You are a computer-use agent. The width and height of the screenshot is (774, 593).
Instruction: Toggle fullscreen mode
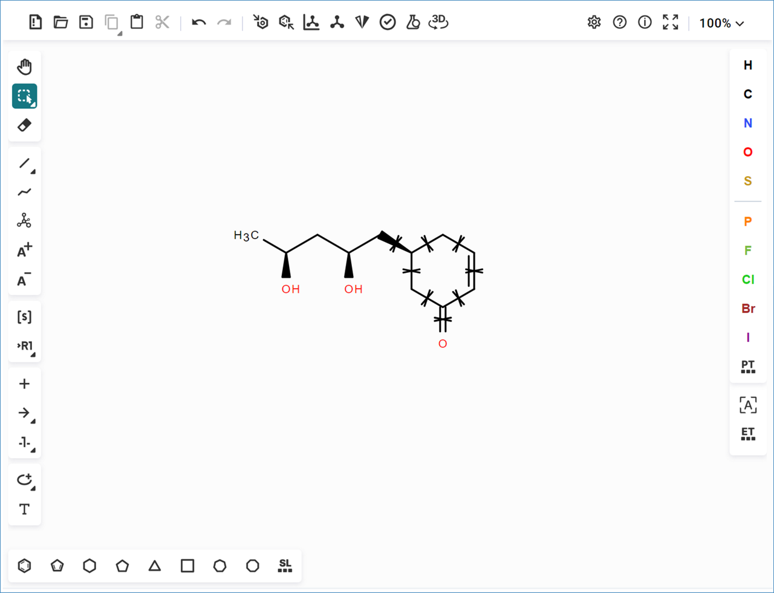[x=670, y=22]
